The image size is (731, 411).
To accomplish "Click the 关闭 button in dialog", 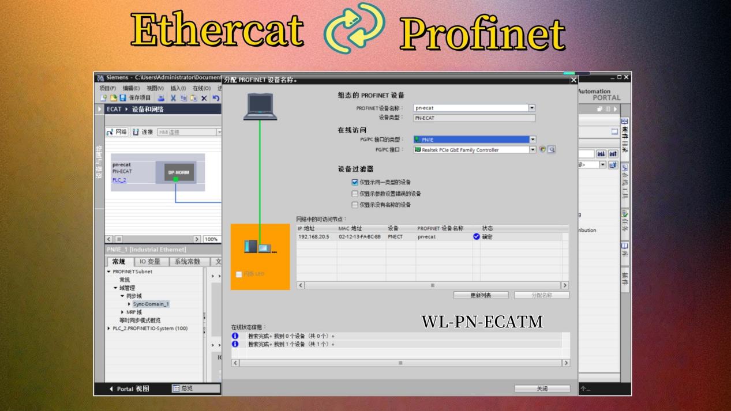I will [542, 389].
